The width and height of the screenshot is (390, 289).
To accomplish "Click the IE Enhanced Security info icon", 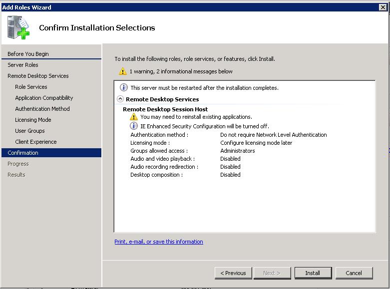I will coord(134,126).
